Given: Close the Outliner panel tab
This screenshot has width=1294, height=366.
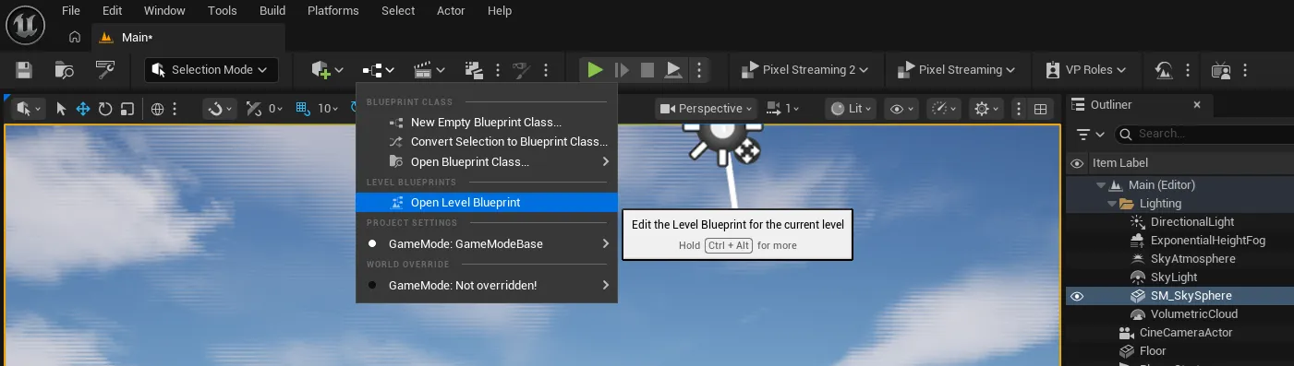Looking at the screenshot, I should tap(1197, 105).
